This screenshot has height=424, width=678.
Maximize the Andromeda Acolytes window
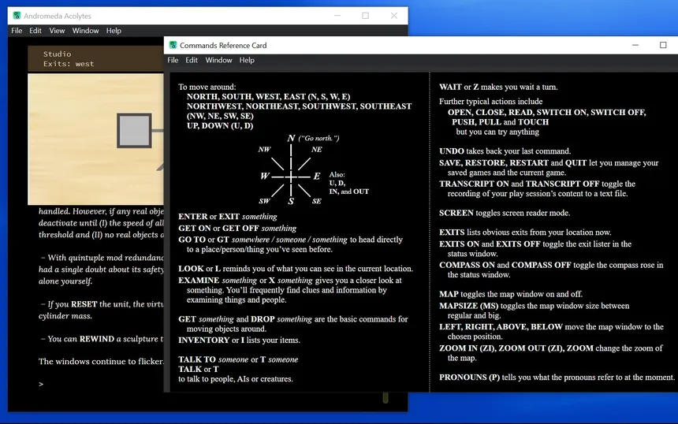(x=365, y=16)
